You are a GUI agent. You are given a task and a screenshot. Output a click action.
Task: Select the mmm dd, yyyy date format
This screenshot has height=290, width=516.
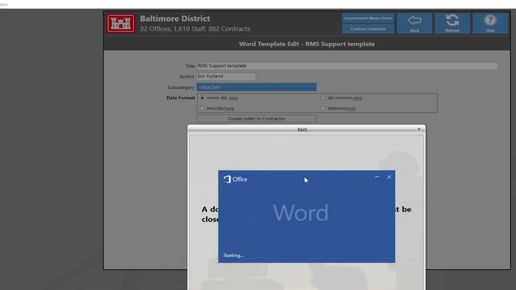point(202,98)
